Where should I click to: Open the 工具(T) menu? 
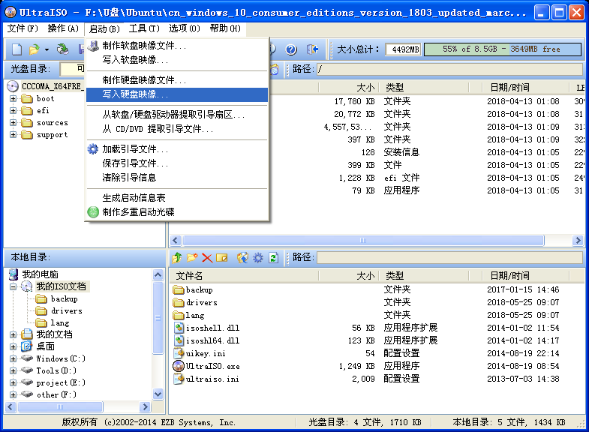coord(144,28)
